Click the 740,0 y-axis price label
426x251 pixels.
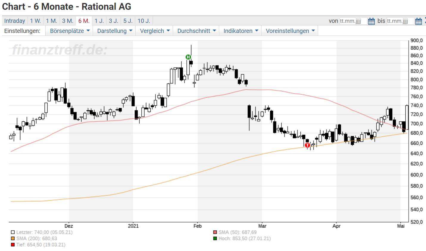416,105
